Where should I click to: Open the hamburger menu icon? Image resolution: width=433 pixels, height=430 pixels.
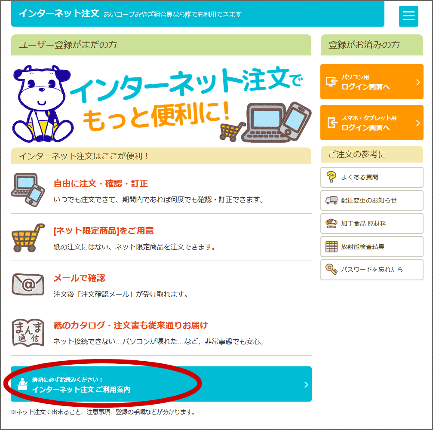pos(408,16)
